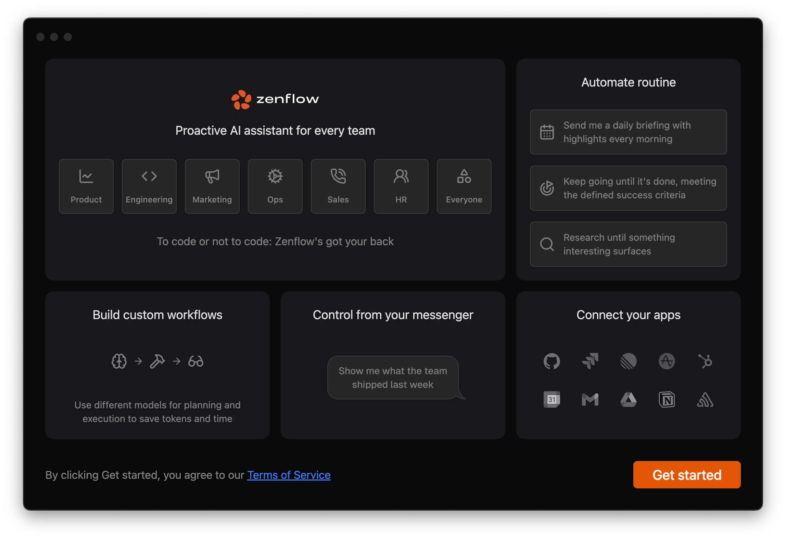Select the Sales team tile

pos(338,186)
